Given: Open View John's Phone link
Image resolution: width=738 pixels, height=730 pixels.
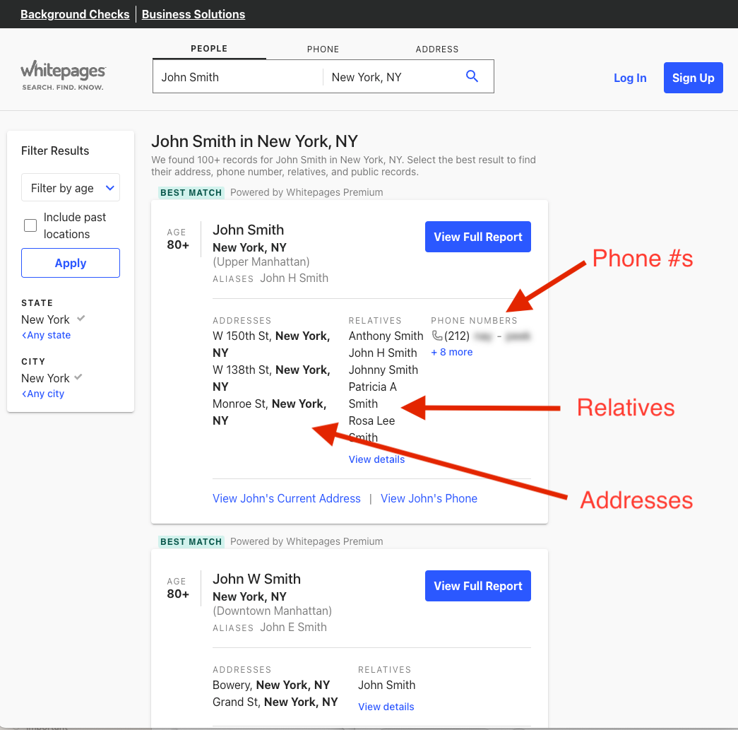Looking at the screenshot, I should pos(429,498).
